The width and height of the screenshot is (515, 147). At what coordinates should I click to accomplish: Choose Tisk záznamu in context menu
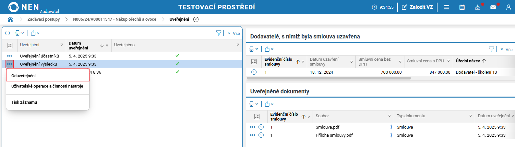coord(24,102)
